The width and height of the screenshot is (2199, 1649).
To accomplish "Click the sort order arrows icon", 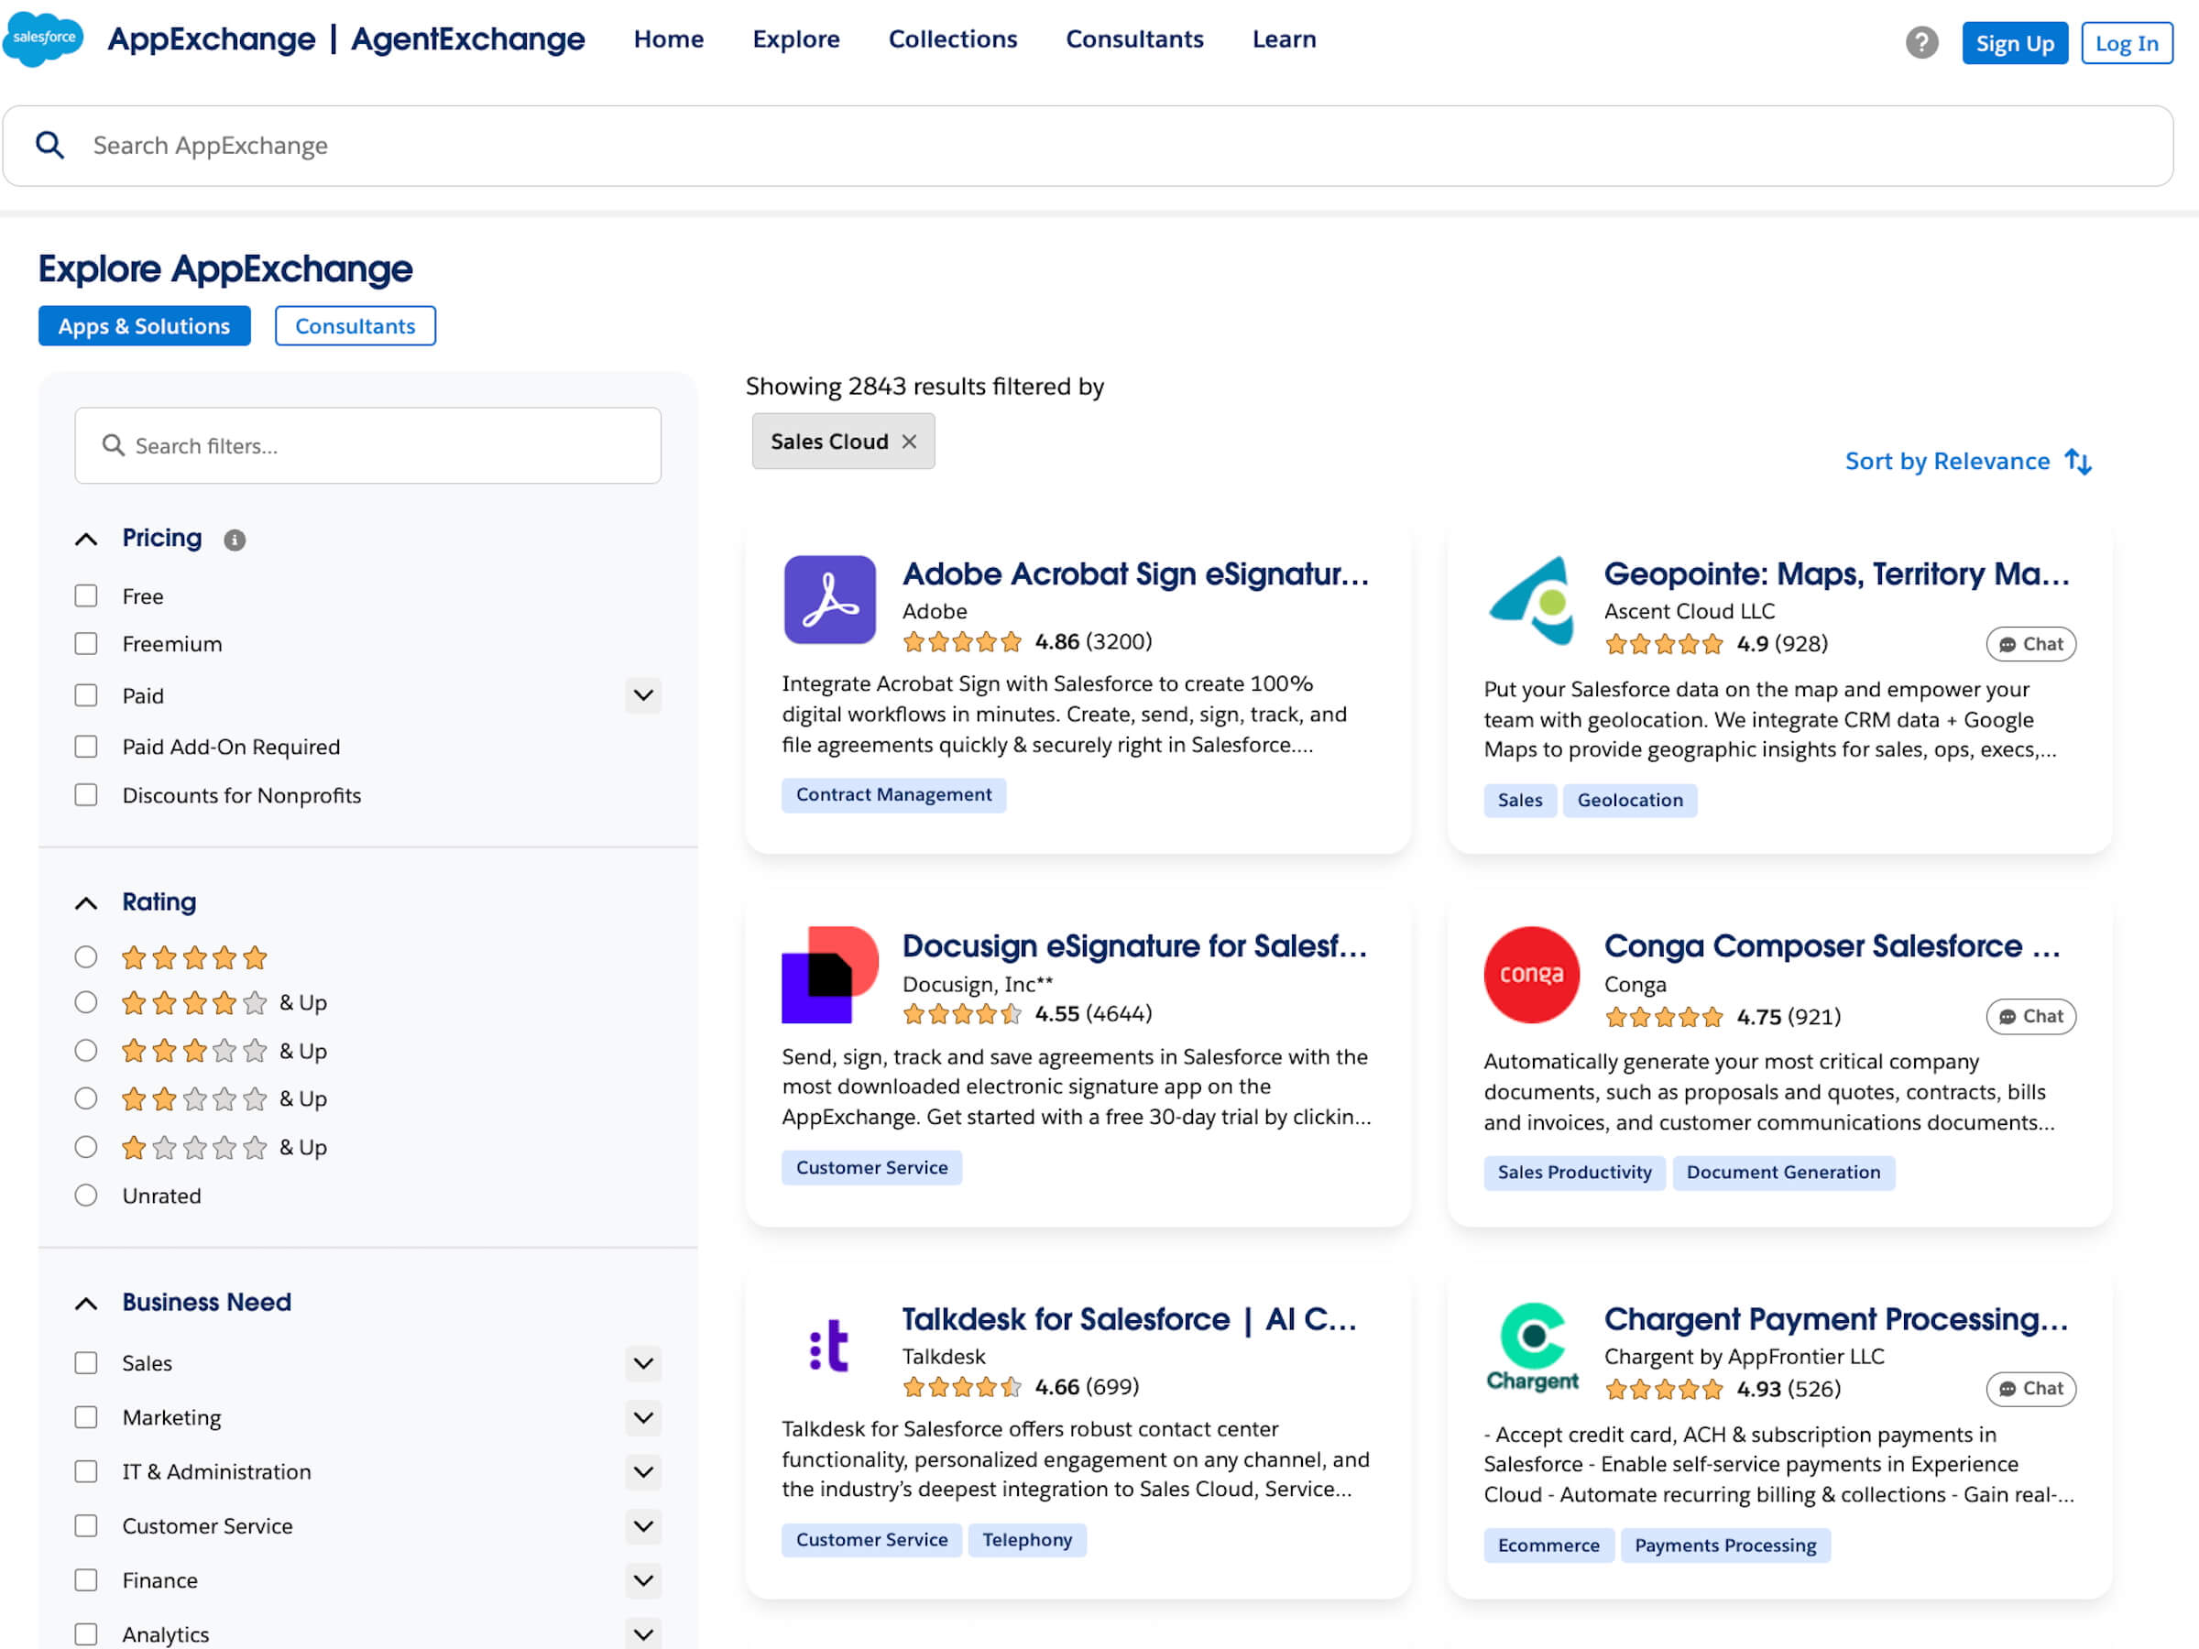I will click(2078, 461).
